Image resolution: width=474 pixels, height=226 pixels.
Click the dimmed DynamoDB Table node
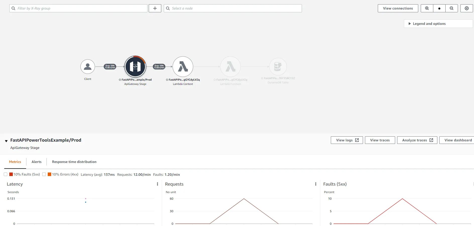[x=278, y=67]
